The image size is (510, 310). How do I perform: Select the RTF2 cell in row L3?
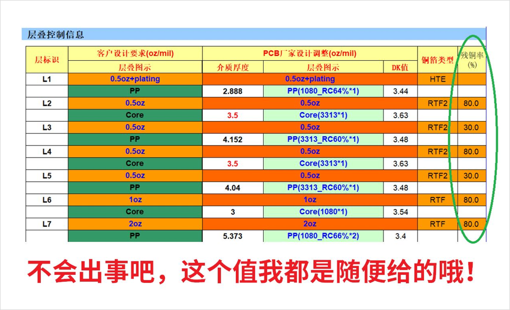tap(438, 127)
